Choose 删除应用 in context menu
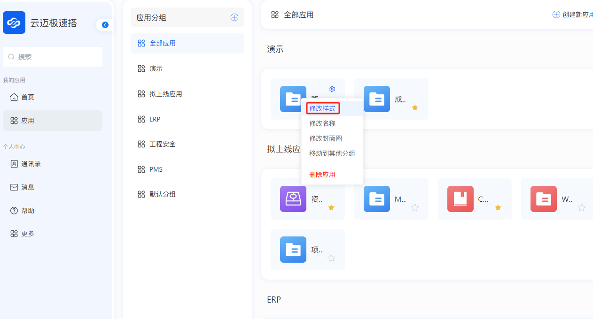This screenshot has width=593, height=319. 322,175
